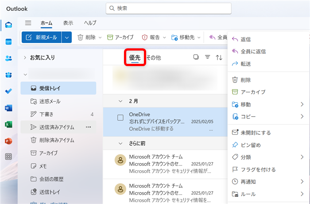Open Calendar from the left sidebar

(x=8, y=42)
